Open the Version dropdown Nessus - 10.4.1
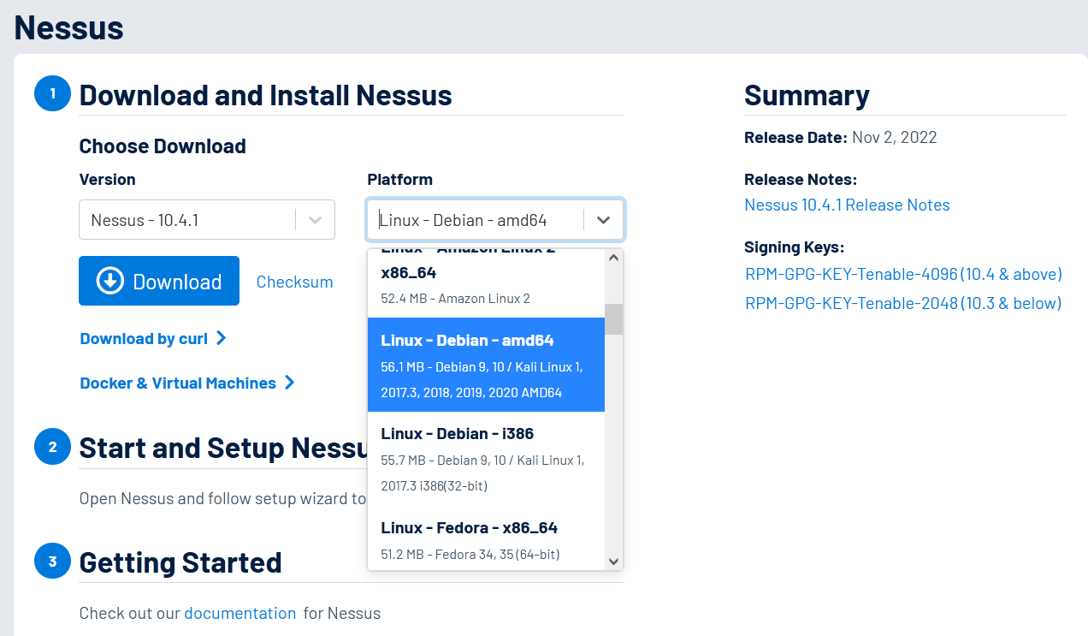The width and height of the screenshot is (1088, 636). (207, 220)
